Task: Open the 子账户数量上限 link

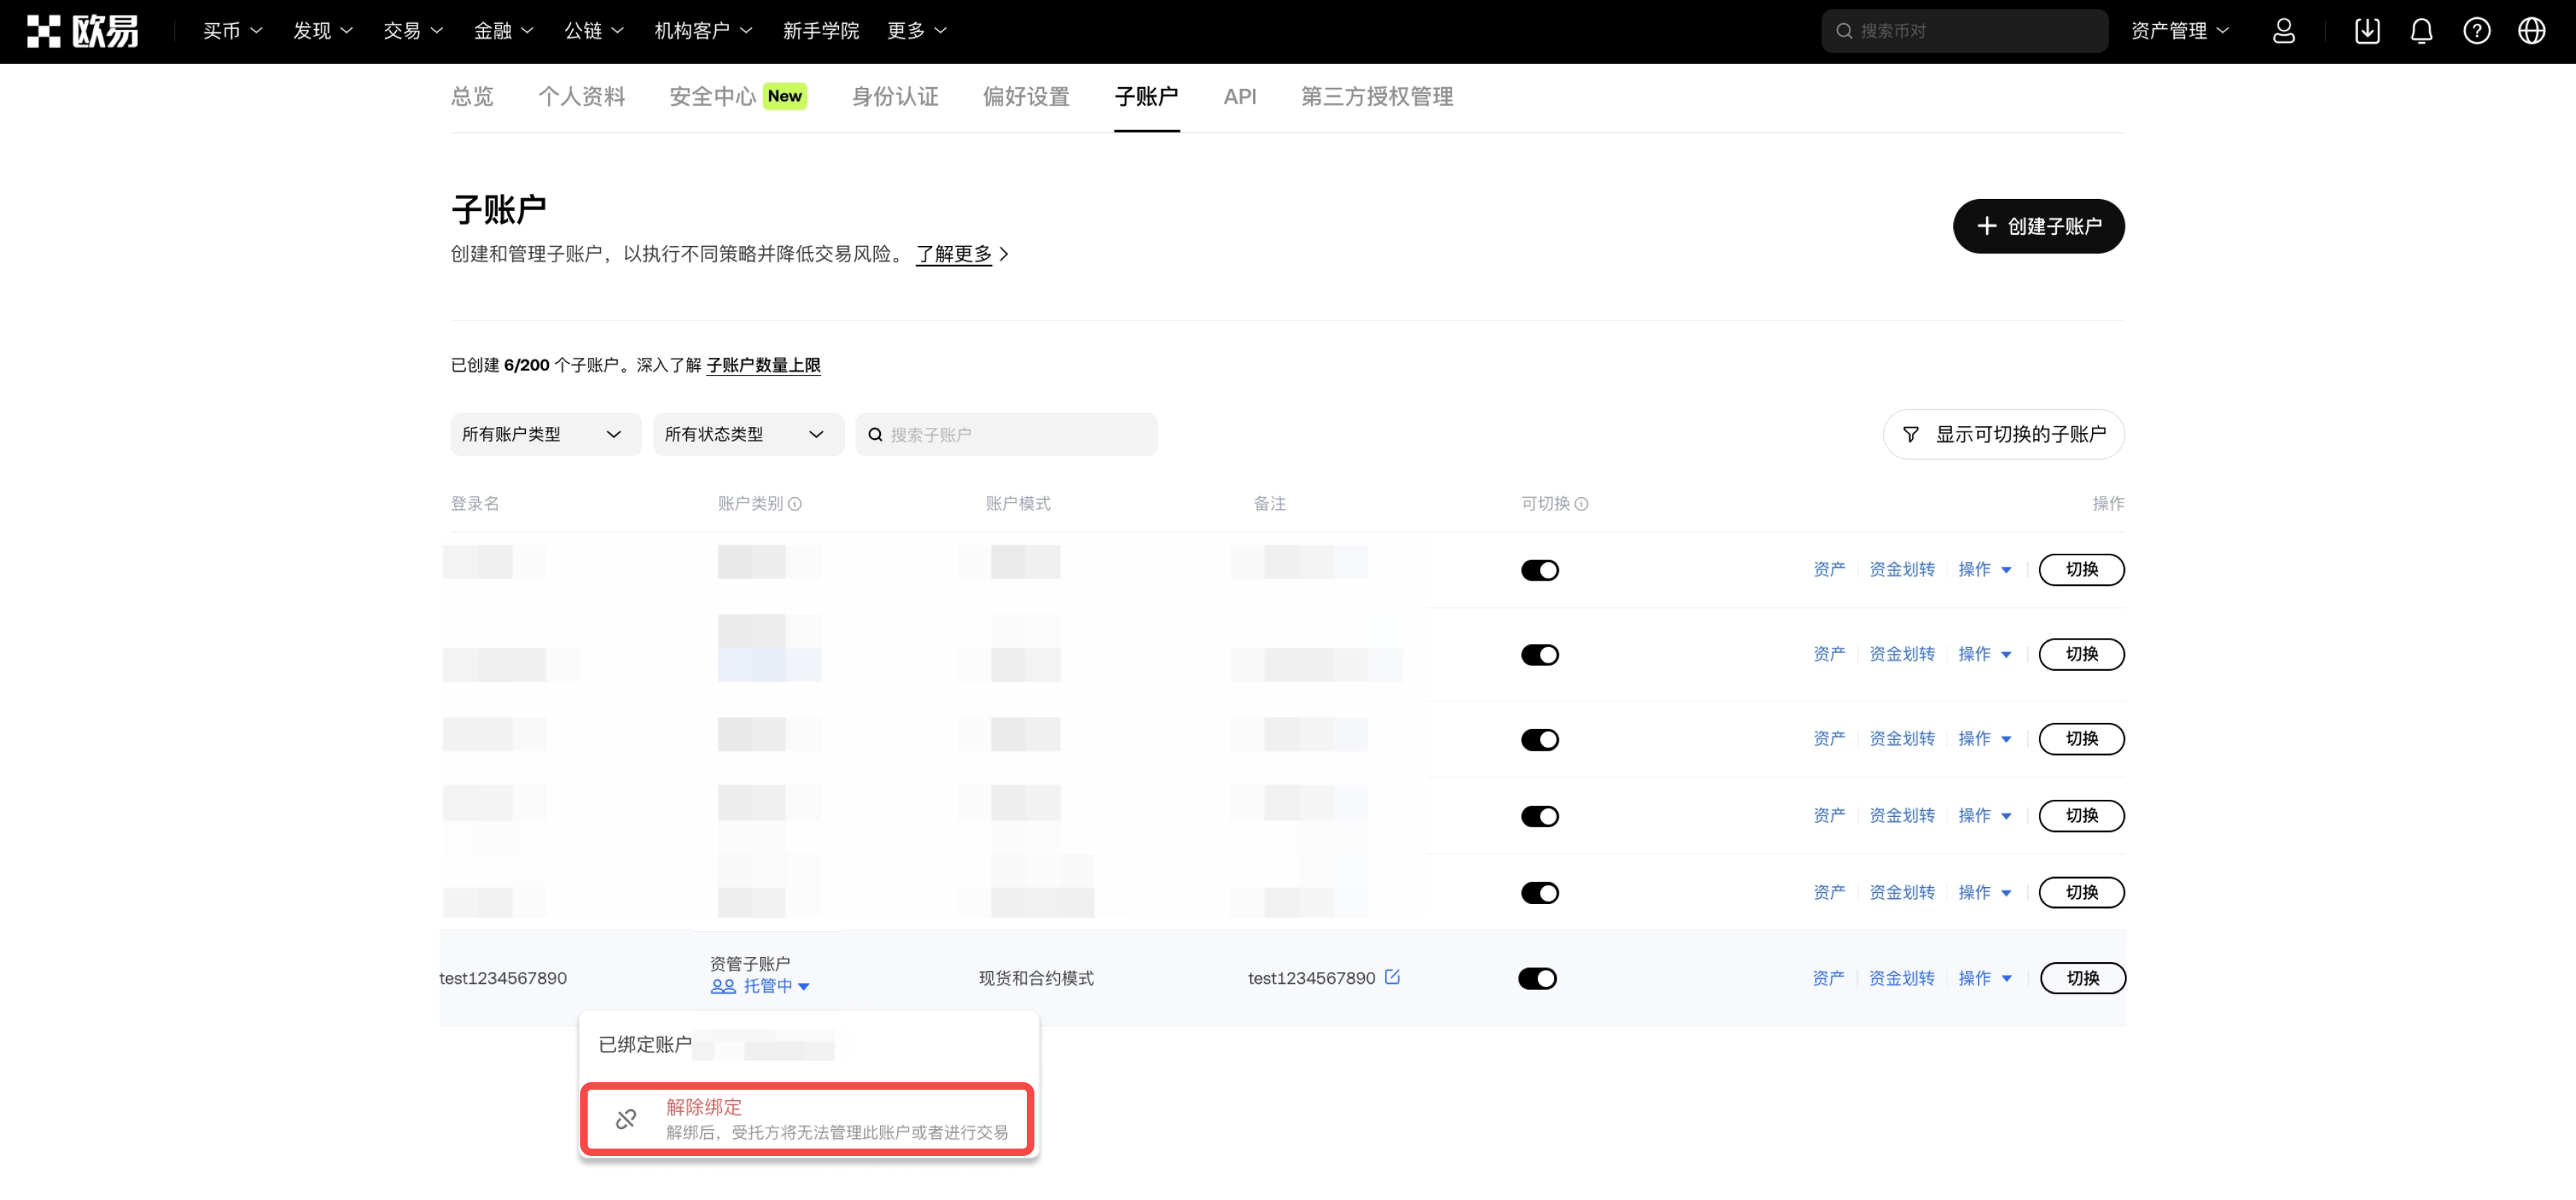Action: point(763,364)
